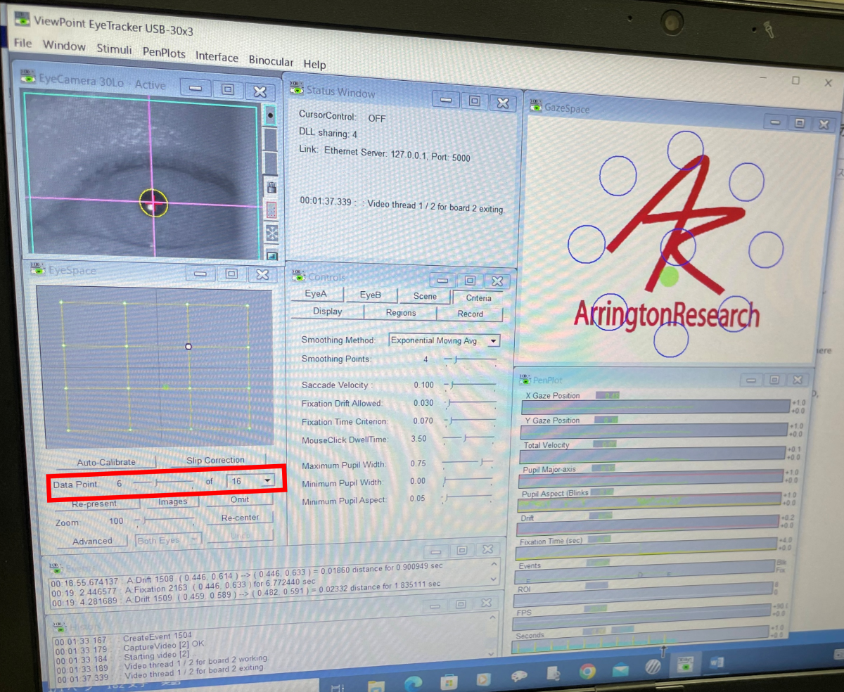Click the white calibration point in EyeSpace grid

(188, 346)
